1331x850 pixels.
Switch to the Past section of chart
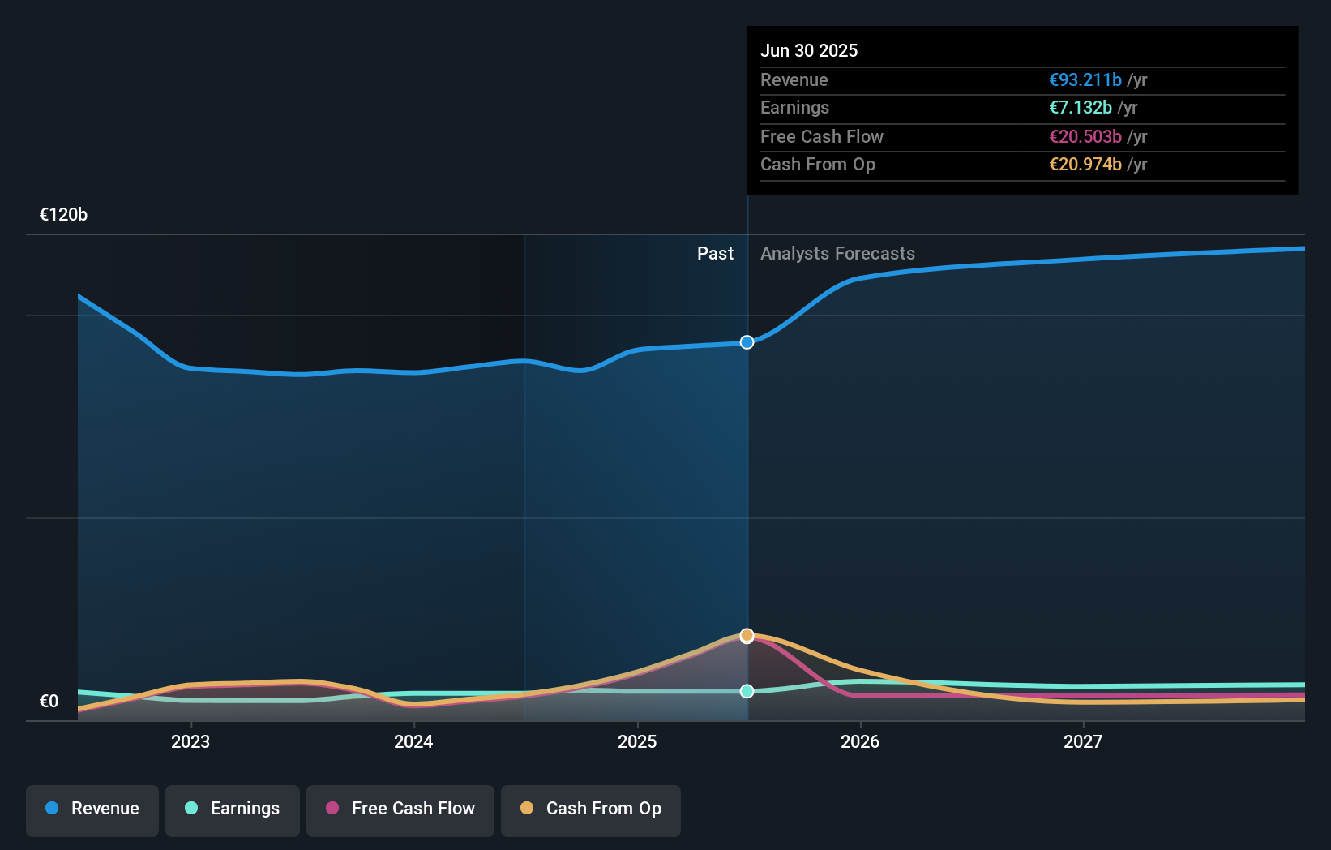pos(715,253)
